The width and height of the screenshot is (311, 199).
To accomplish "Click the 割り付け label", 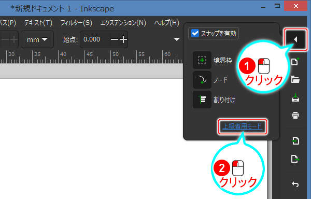I will coord(224,99).
